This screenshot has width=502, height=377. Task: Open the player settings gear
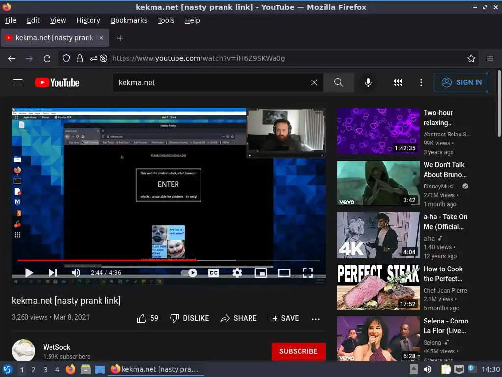(x=237, y=273)
